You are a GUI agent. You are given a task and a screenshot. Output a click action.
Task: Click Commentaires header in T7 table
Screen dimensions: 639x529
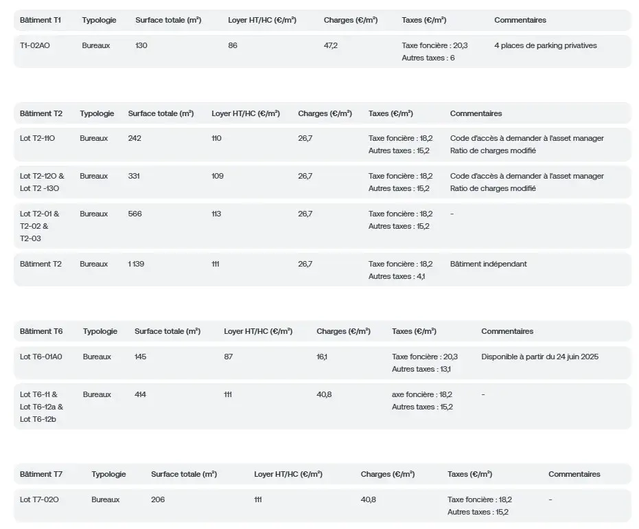coord(574,474)
